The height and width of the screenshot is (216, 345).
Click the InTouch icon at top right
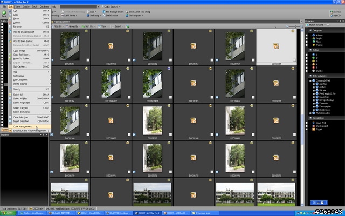coord(332,12)
